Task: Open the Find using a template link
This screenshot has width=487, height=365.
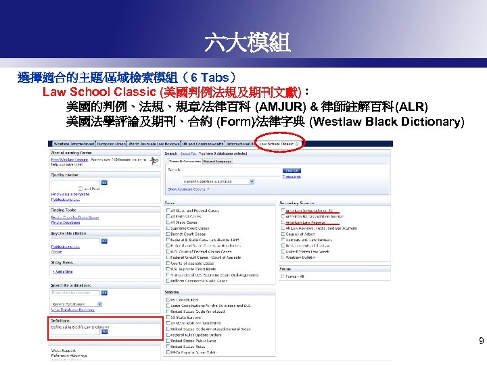Action: [70, 194]
